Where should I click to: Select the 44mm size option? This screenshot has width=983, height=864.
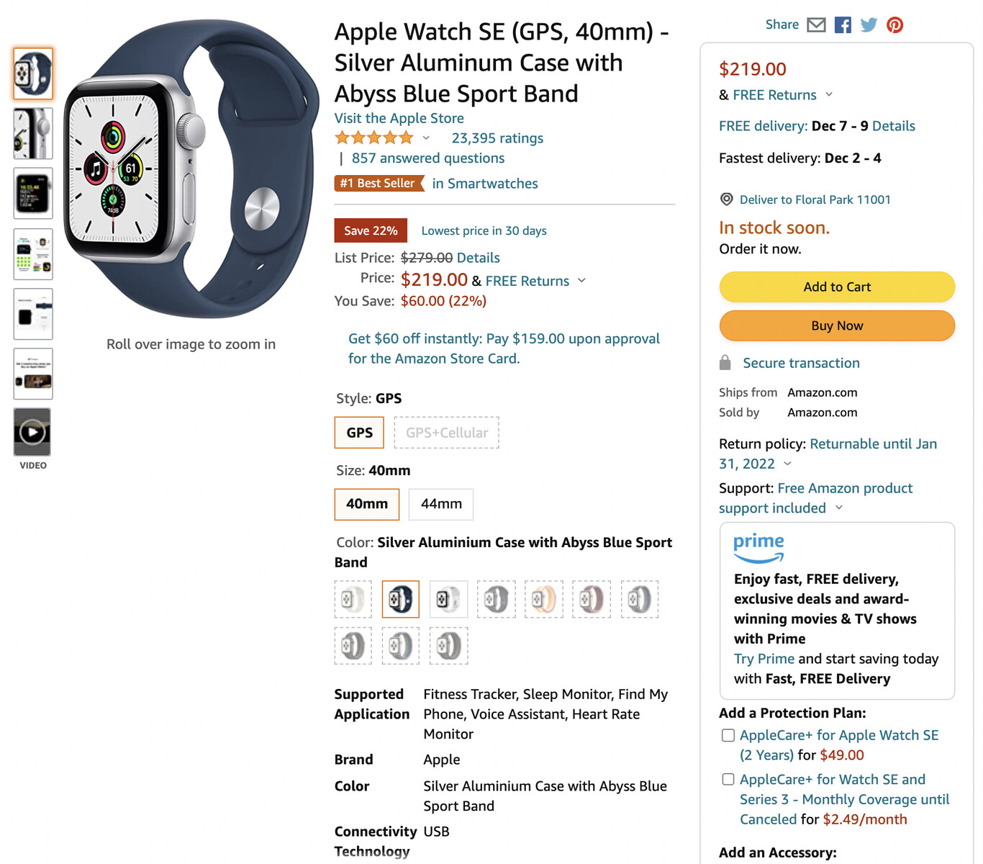point(441,504)
